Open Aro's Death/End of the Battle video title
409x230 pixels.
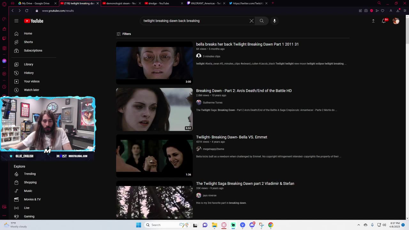tap(244, 91)
